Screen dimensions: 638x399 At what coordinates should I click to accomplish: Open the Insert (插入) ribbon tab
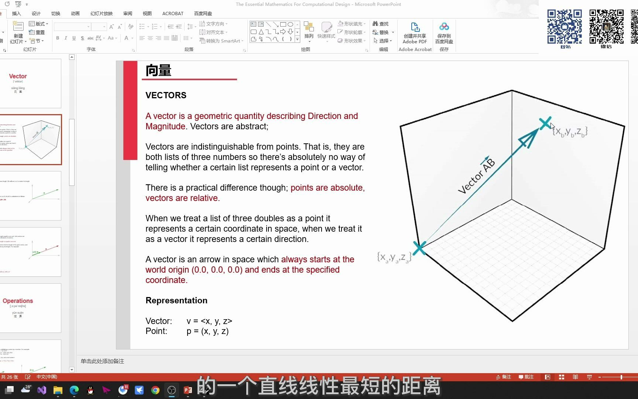click(x=16, y=14)
